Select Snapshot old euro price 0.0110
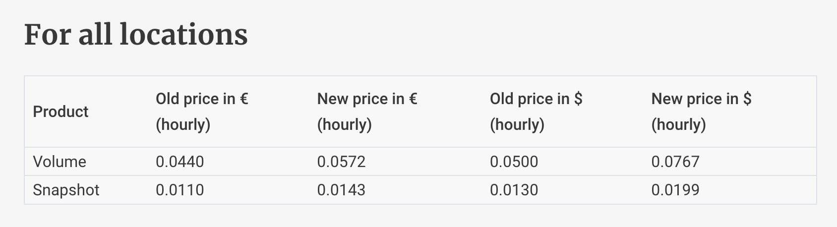The image size is (837, 227). [179, 190]
